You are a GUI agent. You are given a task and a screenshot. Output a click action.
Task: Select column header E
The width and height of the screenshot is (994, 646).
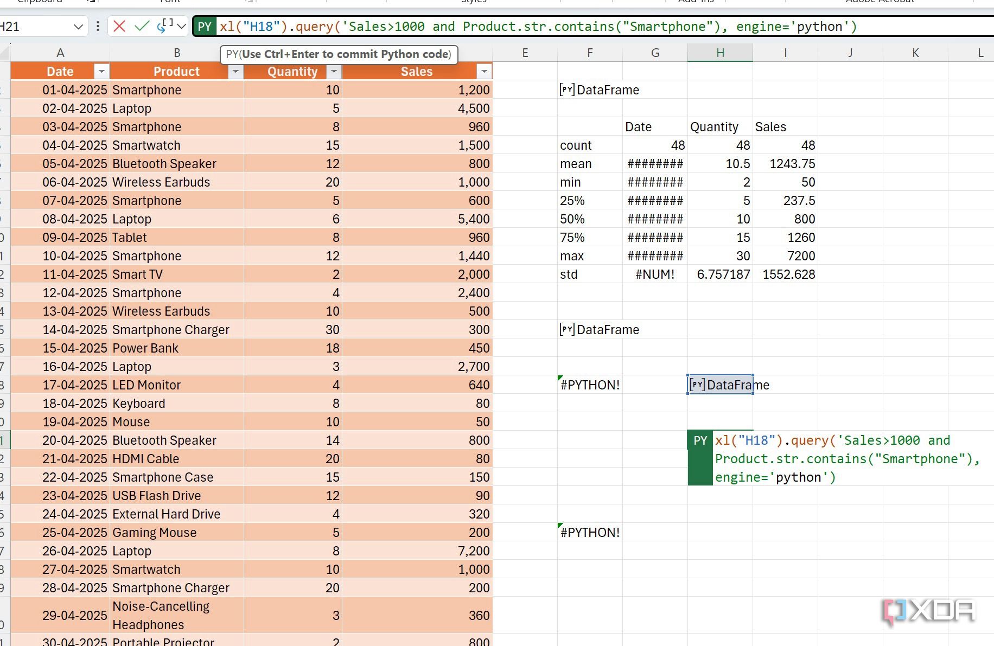(x=525, y=53)
